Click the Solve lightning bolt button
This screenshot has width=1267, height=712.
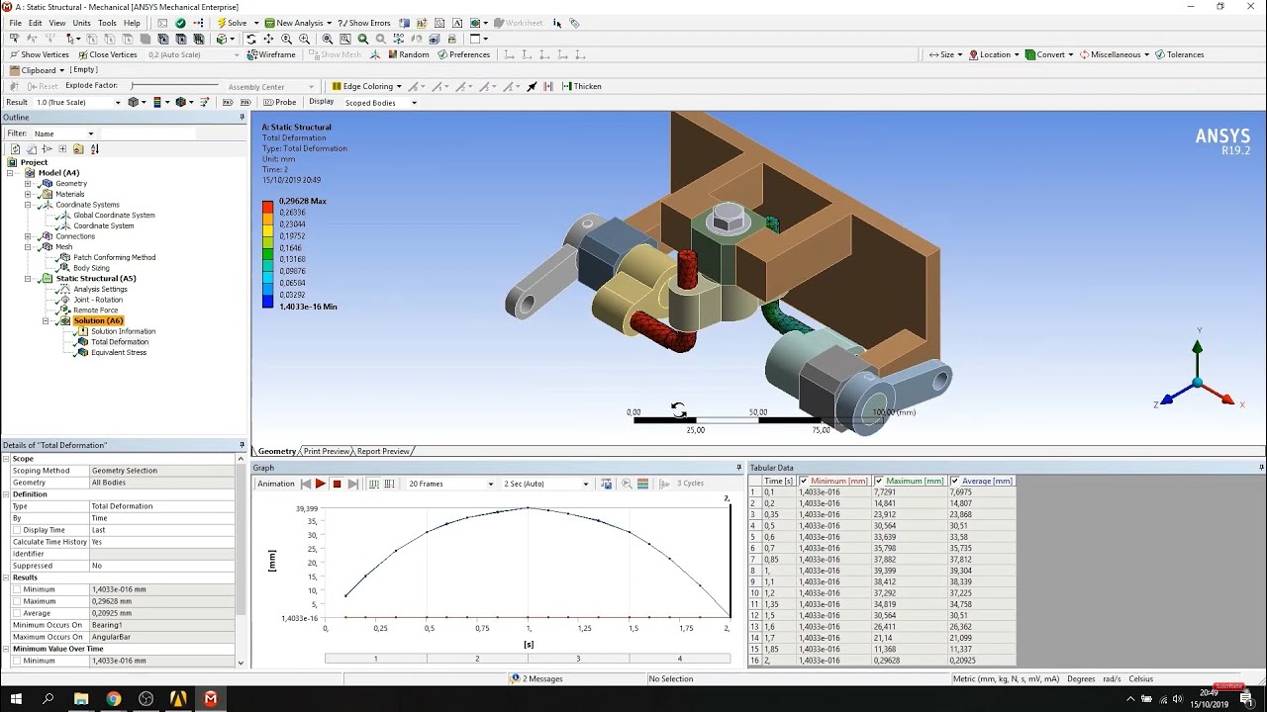click(x=232, y=23)
